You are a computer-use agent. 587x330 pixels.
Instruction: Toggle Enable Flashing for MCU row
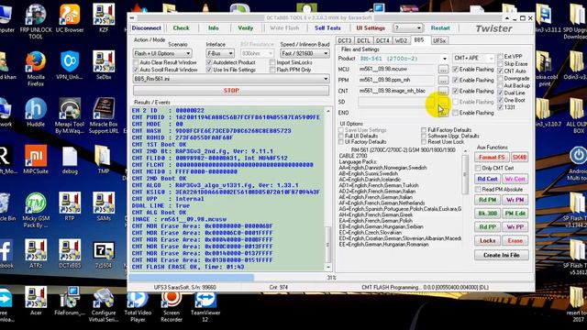click(x=456, y=70)
